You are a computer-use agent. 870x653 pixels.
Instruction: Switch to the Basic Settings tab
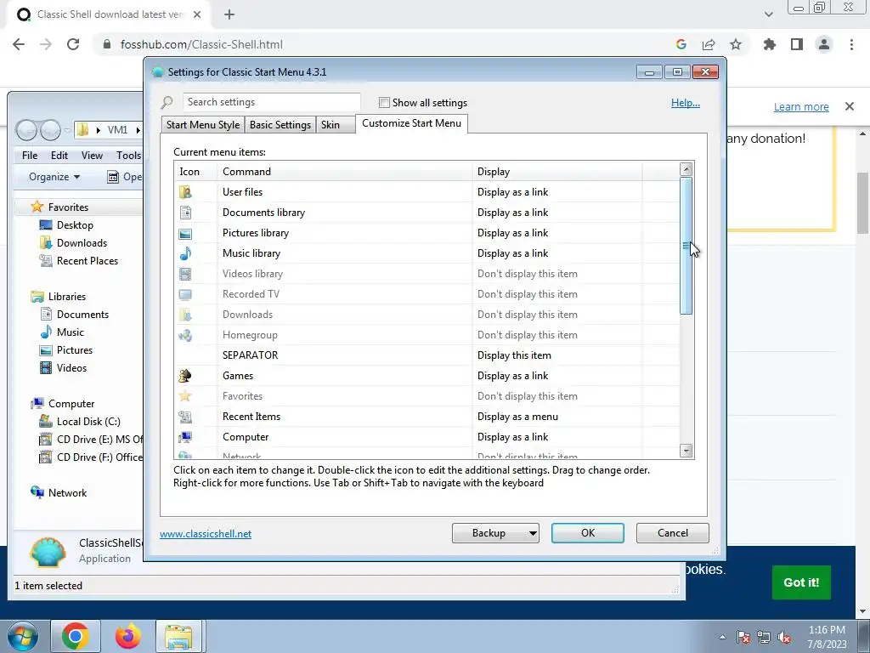(280, 125)
